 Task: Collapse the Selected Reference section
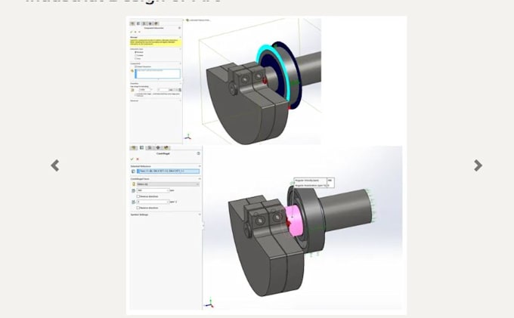tap(200, 166)
